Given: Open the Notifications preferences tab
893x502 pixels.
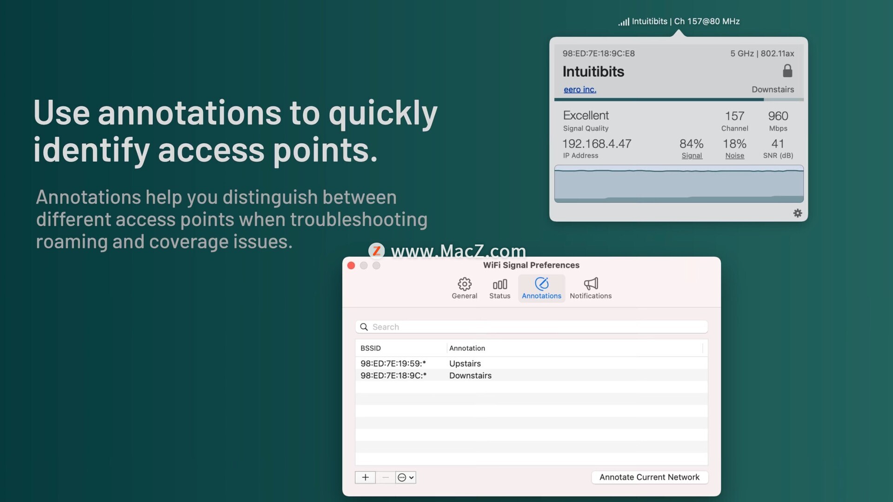Looking at the screenshot, I should pyautogui.click(x=590, y=288).
